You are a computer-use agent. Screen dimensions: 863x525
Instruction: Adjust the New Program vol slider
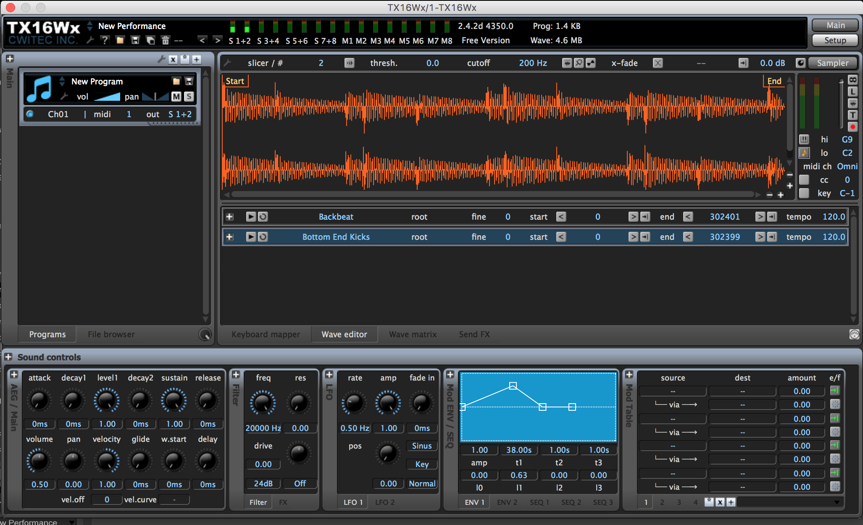pyautogui.click(x=107, y=97)
